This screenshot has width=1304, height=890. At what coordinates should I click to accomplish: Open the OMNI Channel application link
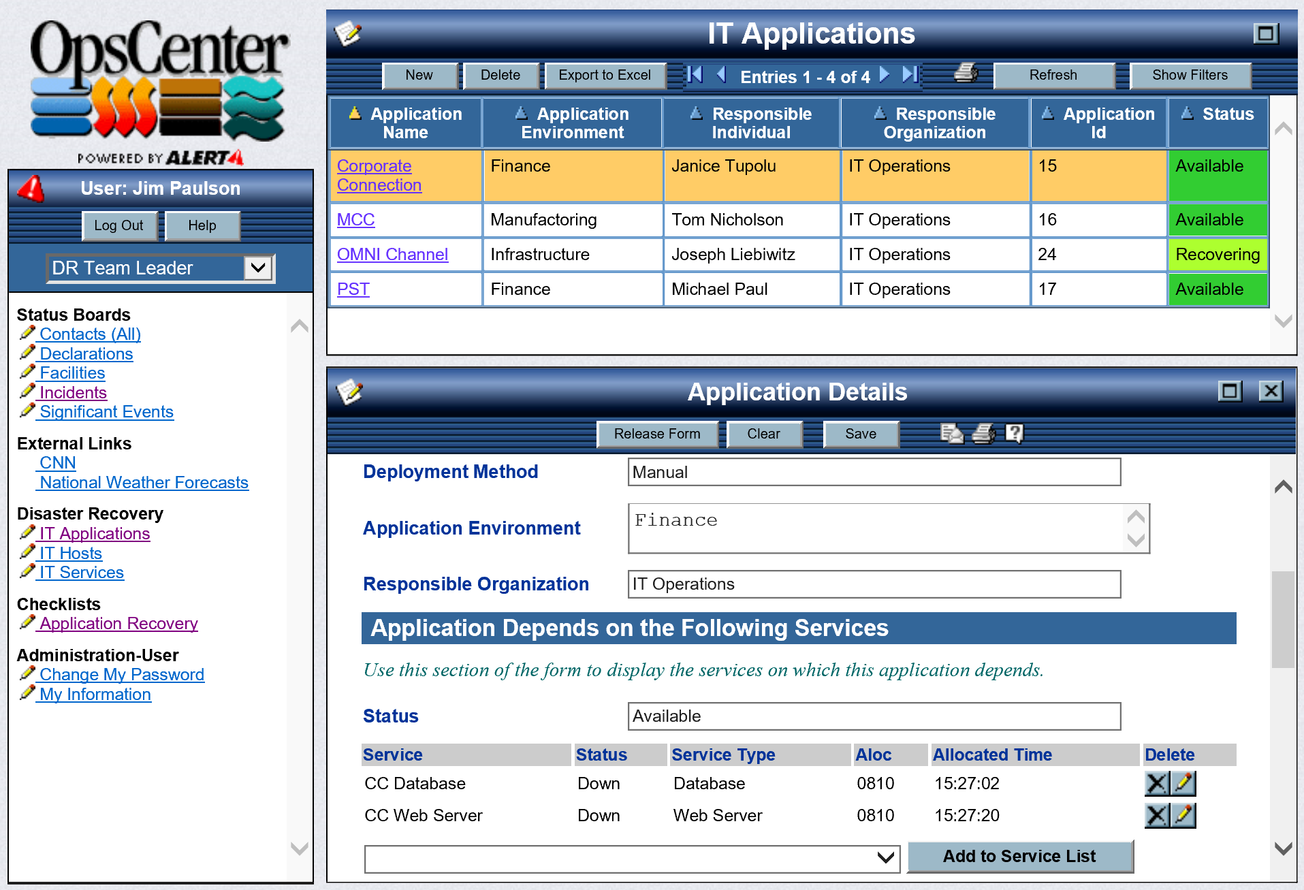pos(392,254)
